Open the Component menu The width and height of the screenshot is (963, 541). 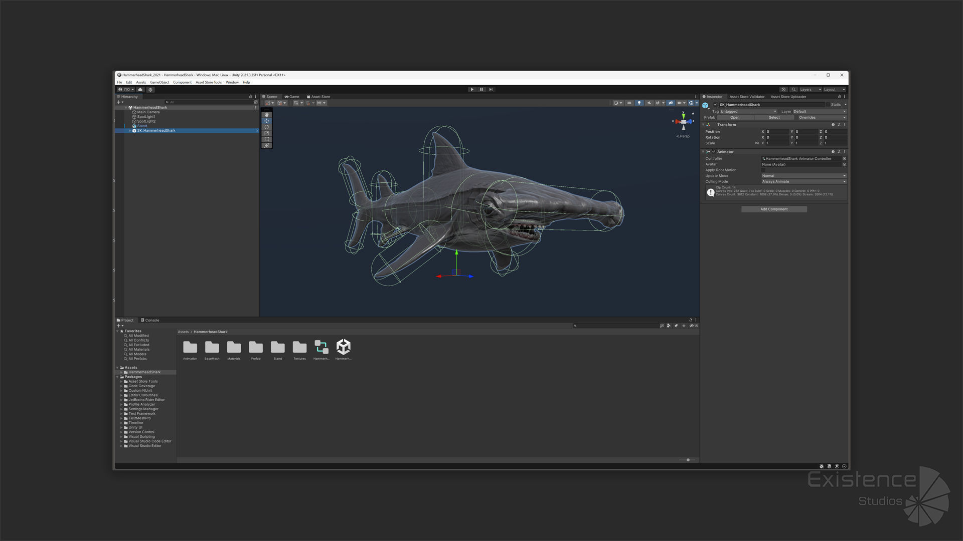coord(183,82)
